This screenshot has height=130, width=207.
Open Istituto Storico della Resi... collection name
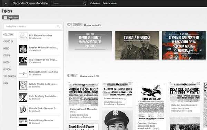pos(43,84)
